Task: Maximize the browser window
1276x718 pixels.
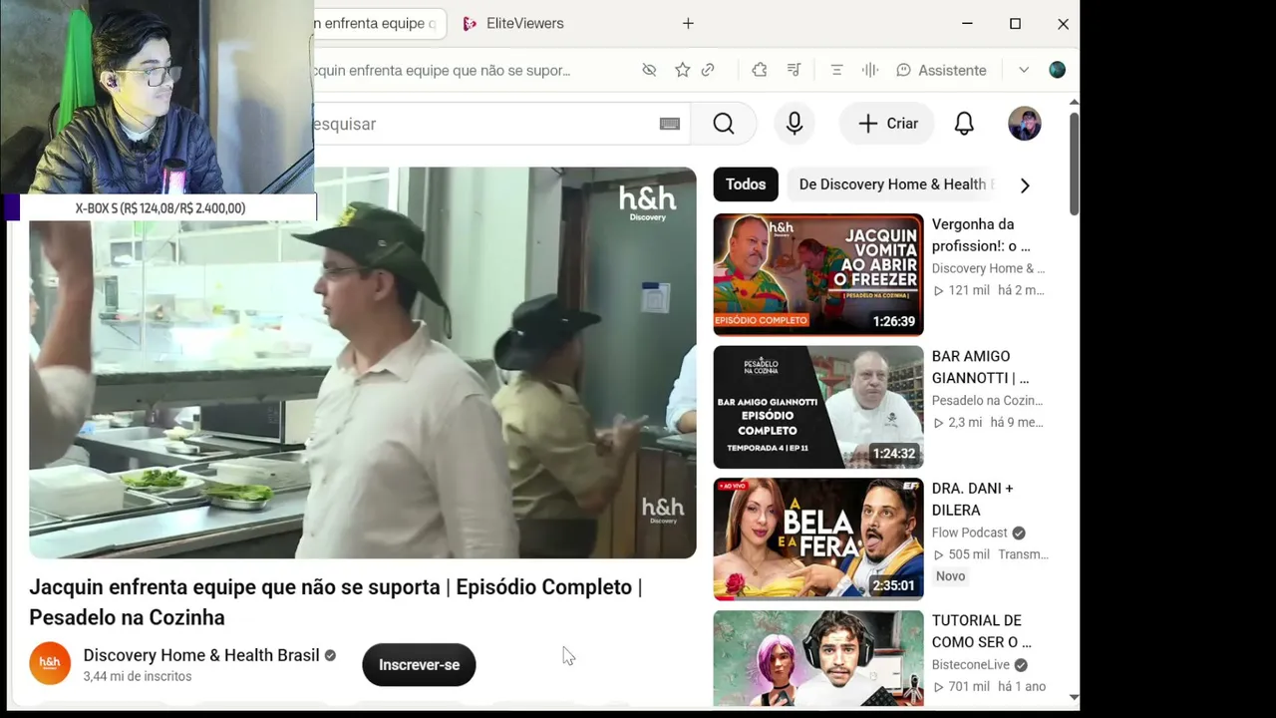Action: (1015, 23)
